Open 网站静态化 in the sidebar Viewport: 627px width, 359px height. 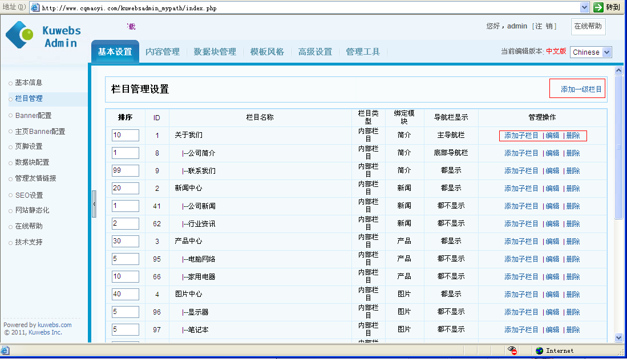[32, 210]
